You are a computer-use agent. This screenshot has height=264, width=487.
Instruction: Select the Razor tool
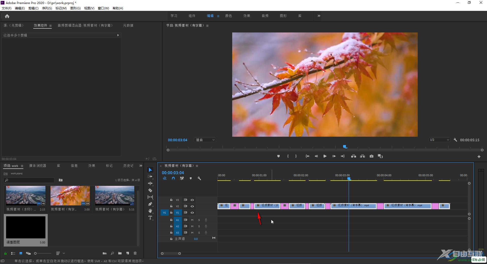150,190
